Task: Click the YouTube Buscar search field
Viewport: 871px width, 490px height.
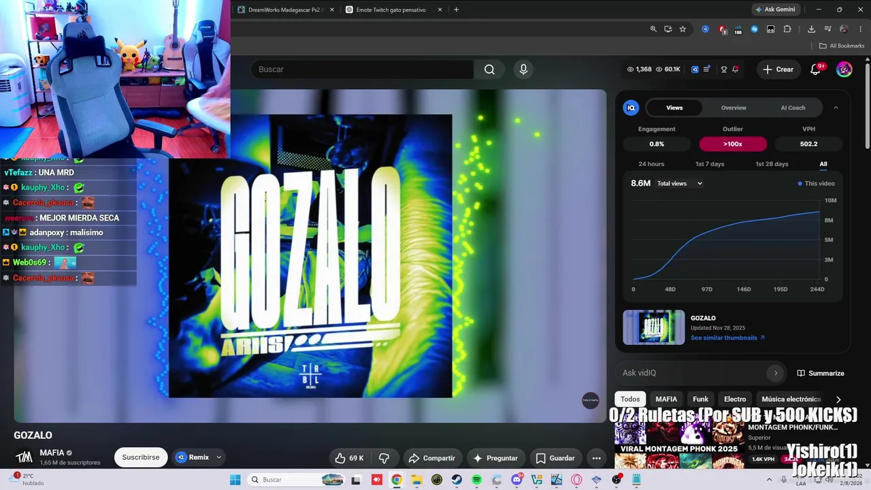Action: (x=363, y=69)
